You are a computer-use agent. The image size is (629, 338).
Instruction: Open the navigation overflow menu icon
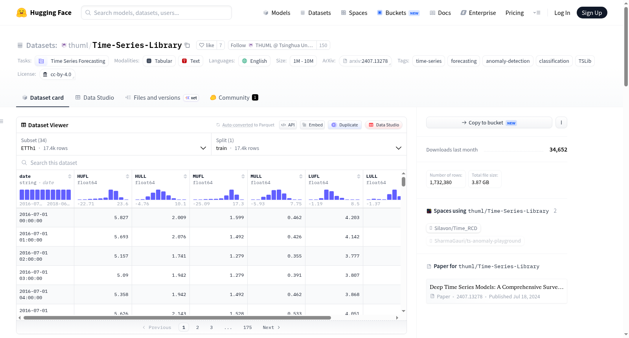pos(537,13)
